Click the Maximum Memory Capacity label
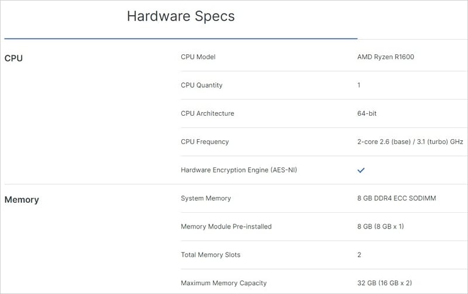468x294 pixels. tap(224, 283)
